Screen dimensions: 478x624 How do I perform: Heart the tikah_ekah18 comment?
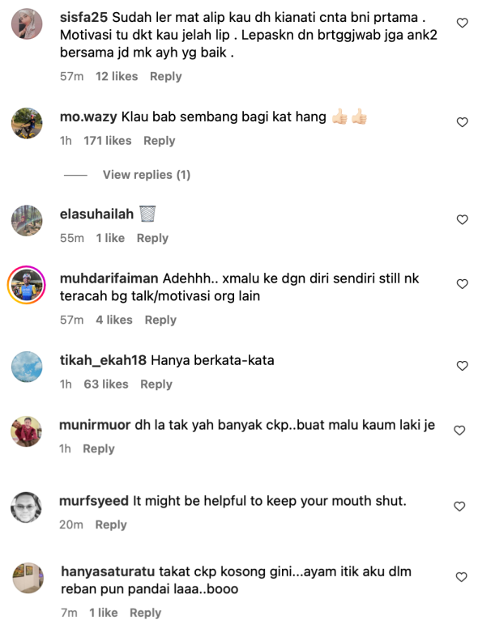[462, 366]
